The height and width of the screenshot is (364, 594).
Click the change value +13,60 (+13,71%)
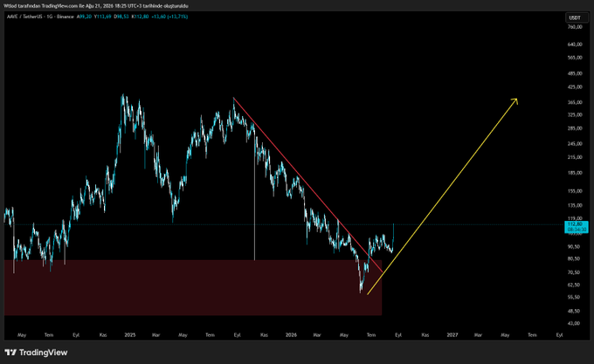pyautogui.click(x=169, y=17)
